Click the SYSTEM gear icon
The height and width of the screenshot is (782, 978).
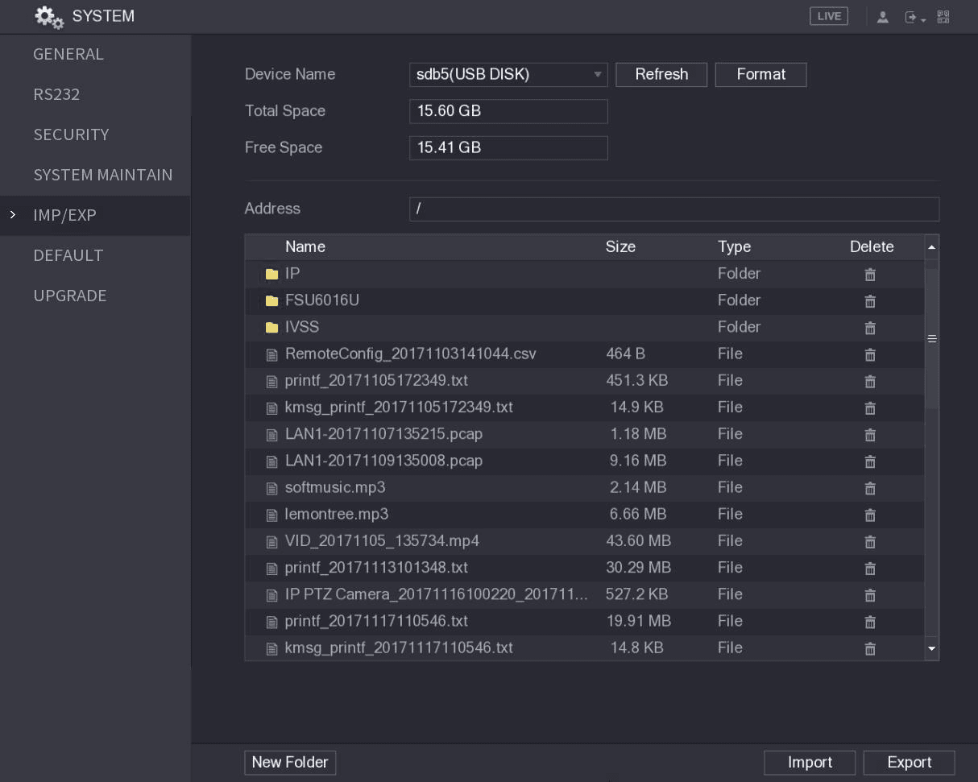point(49,17)
